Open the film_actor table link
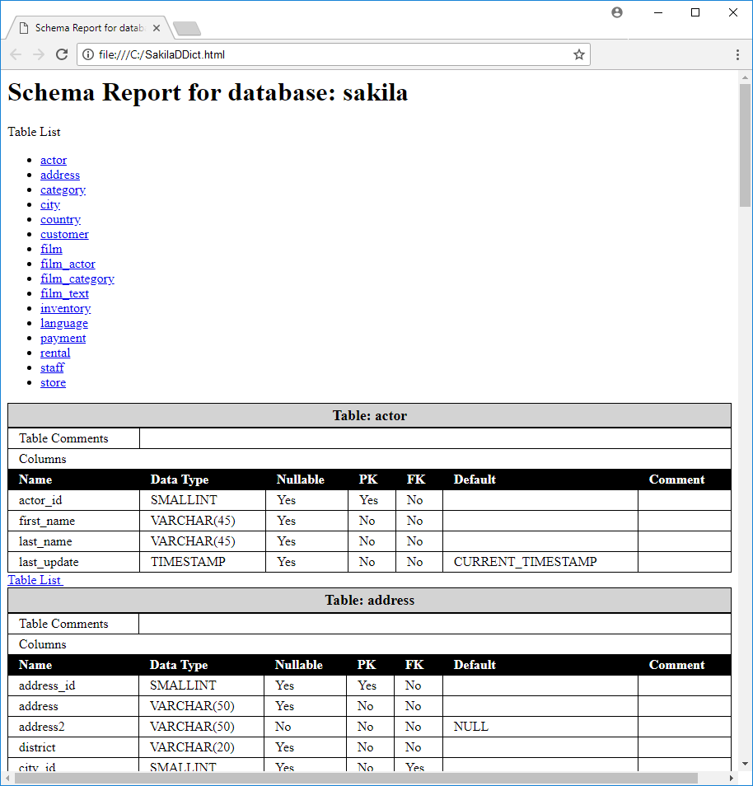The height and width of the screenshot is (786, 753). [68, 264]
